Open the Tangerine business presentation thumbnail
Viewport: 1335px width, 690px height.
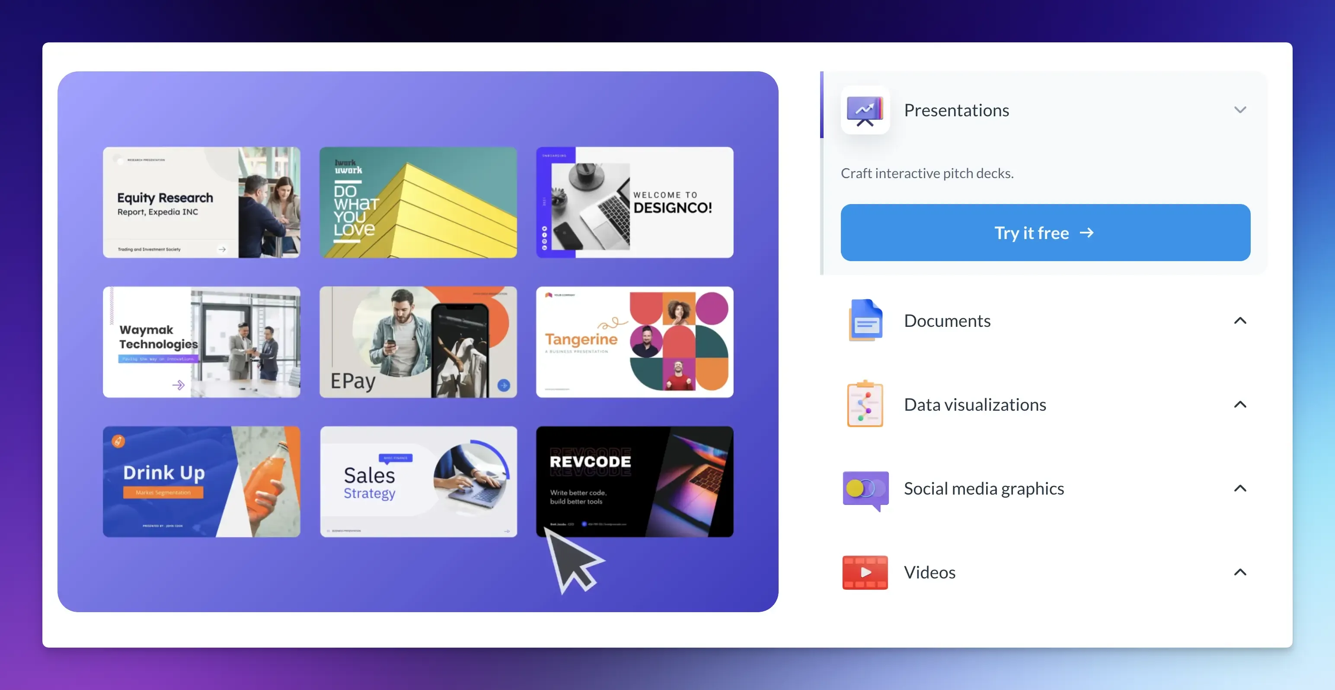point(634,342)
